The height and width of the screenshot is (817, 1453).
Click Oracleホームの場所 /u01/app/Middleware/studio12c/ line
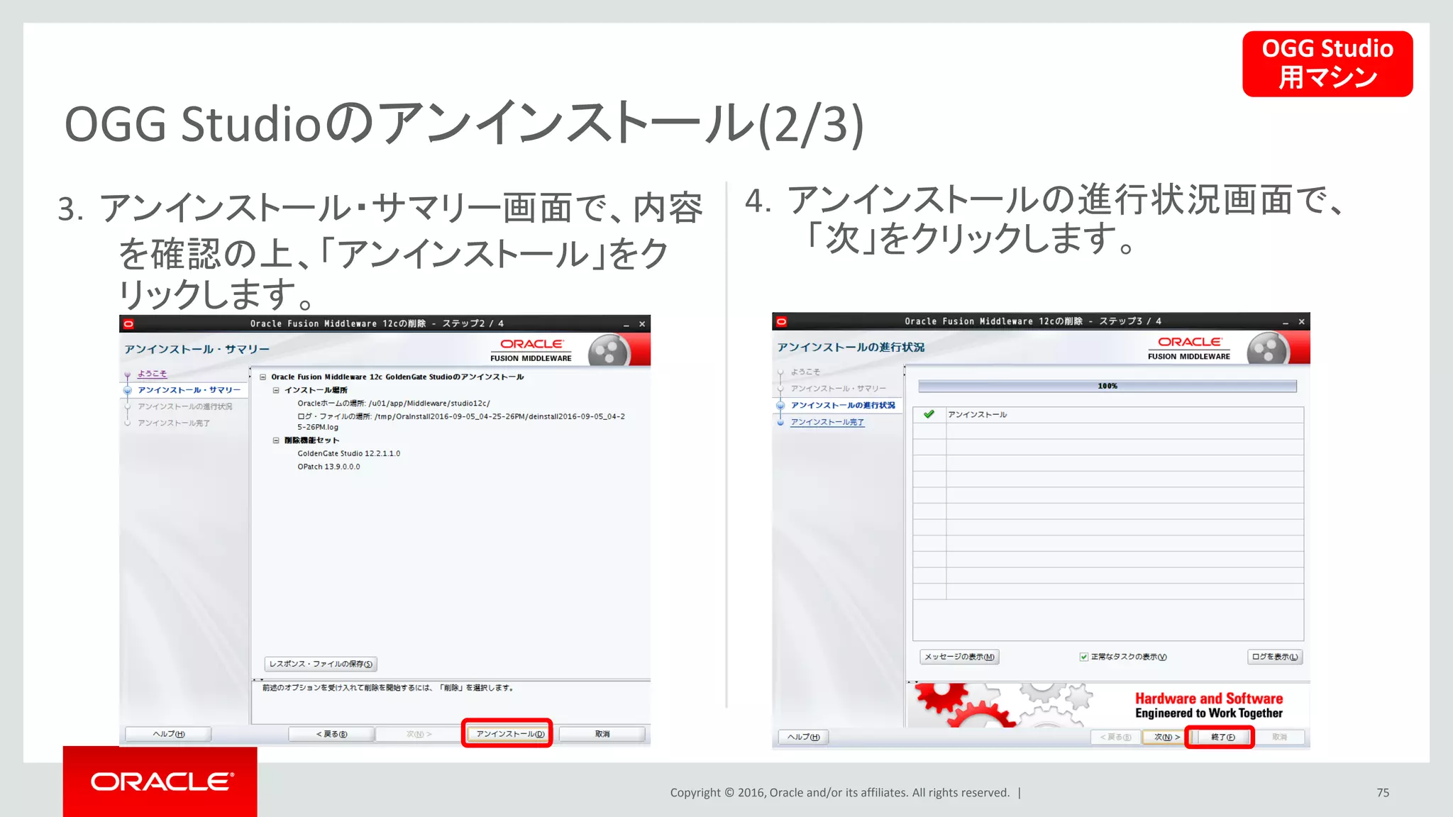coord(393,404)
